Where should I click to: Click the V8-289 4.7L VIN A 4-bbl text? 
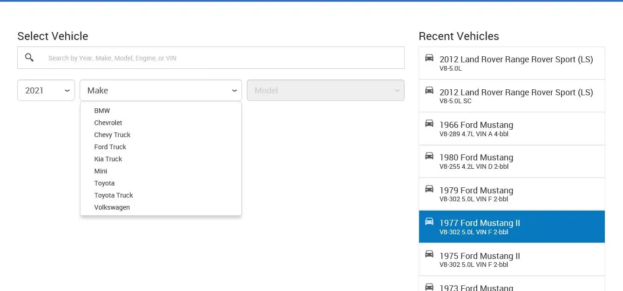tap(474, 134)
